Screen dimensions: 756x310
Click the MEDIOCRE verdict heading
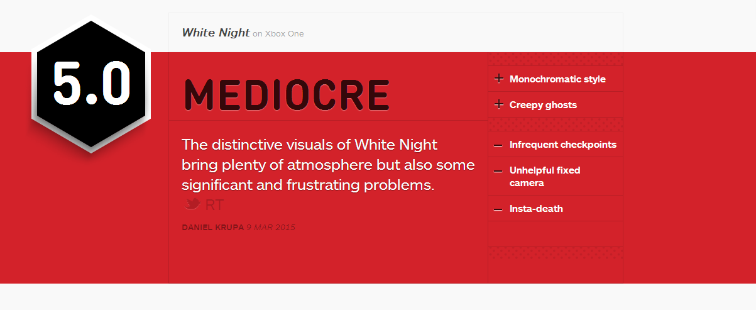[x=287, y=95]
